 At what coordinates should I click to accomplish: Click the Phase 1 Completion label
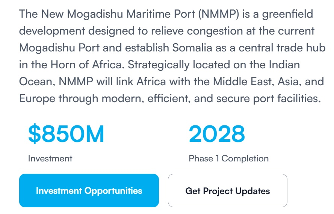coord(228,158)
